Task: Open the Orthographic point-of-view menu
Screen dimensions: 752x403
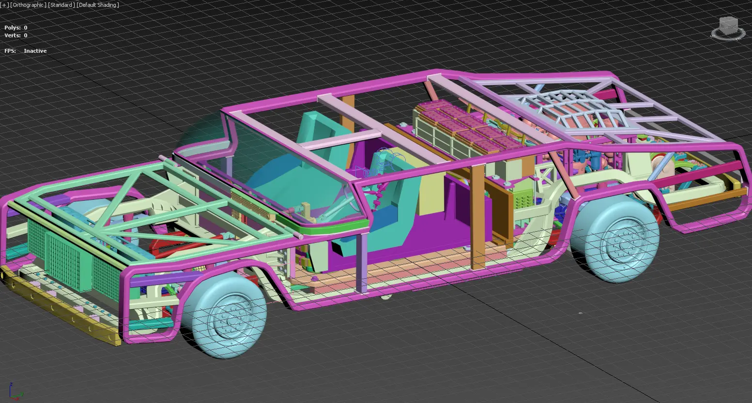Action: (x=29, y=5)
